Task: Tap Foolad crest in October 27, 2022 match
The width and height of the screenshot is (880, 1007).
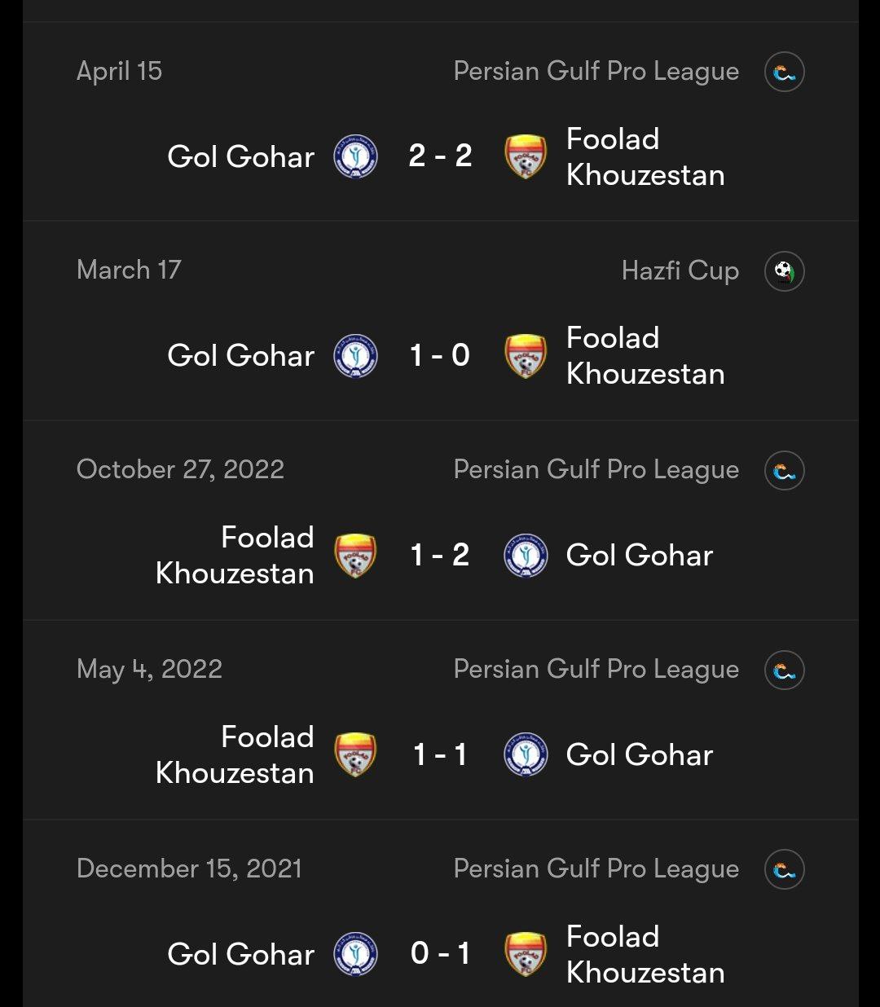Action: [x=355, y=556]
